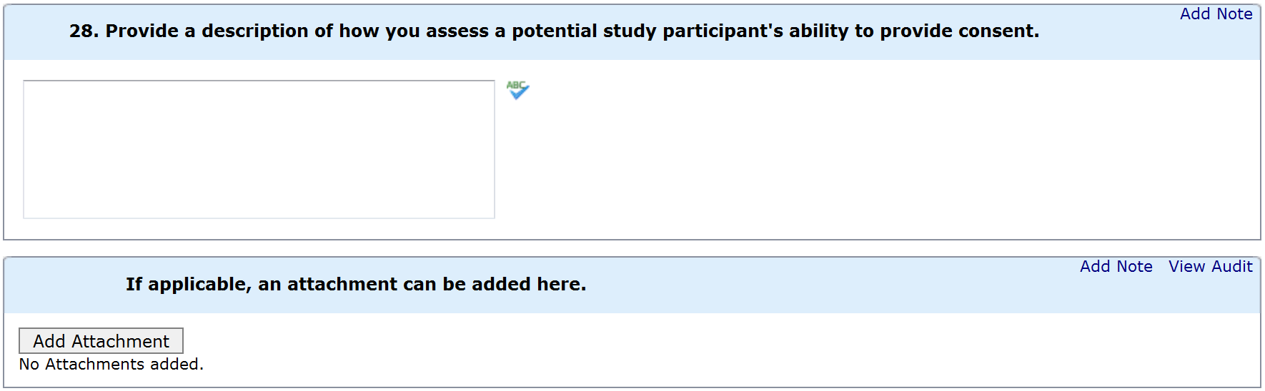Click the 'If applicable' attachment heading

[356, 285]
